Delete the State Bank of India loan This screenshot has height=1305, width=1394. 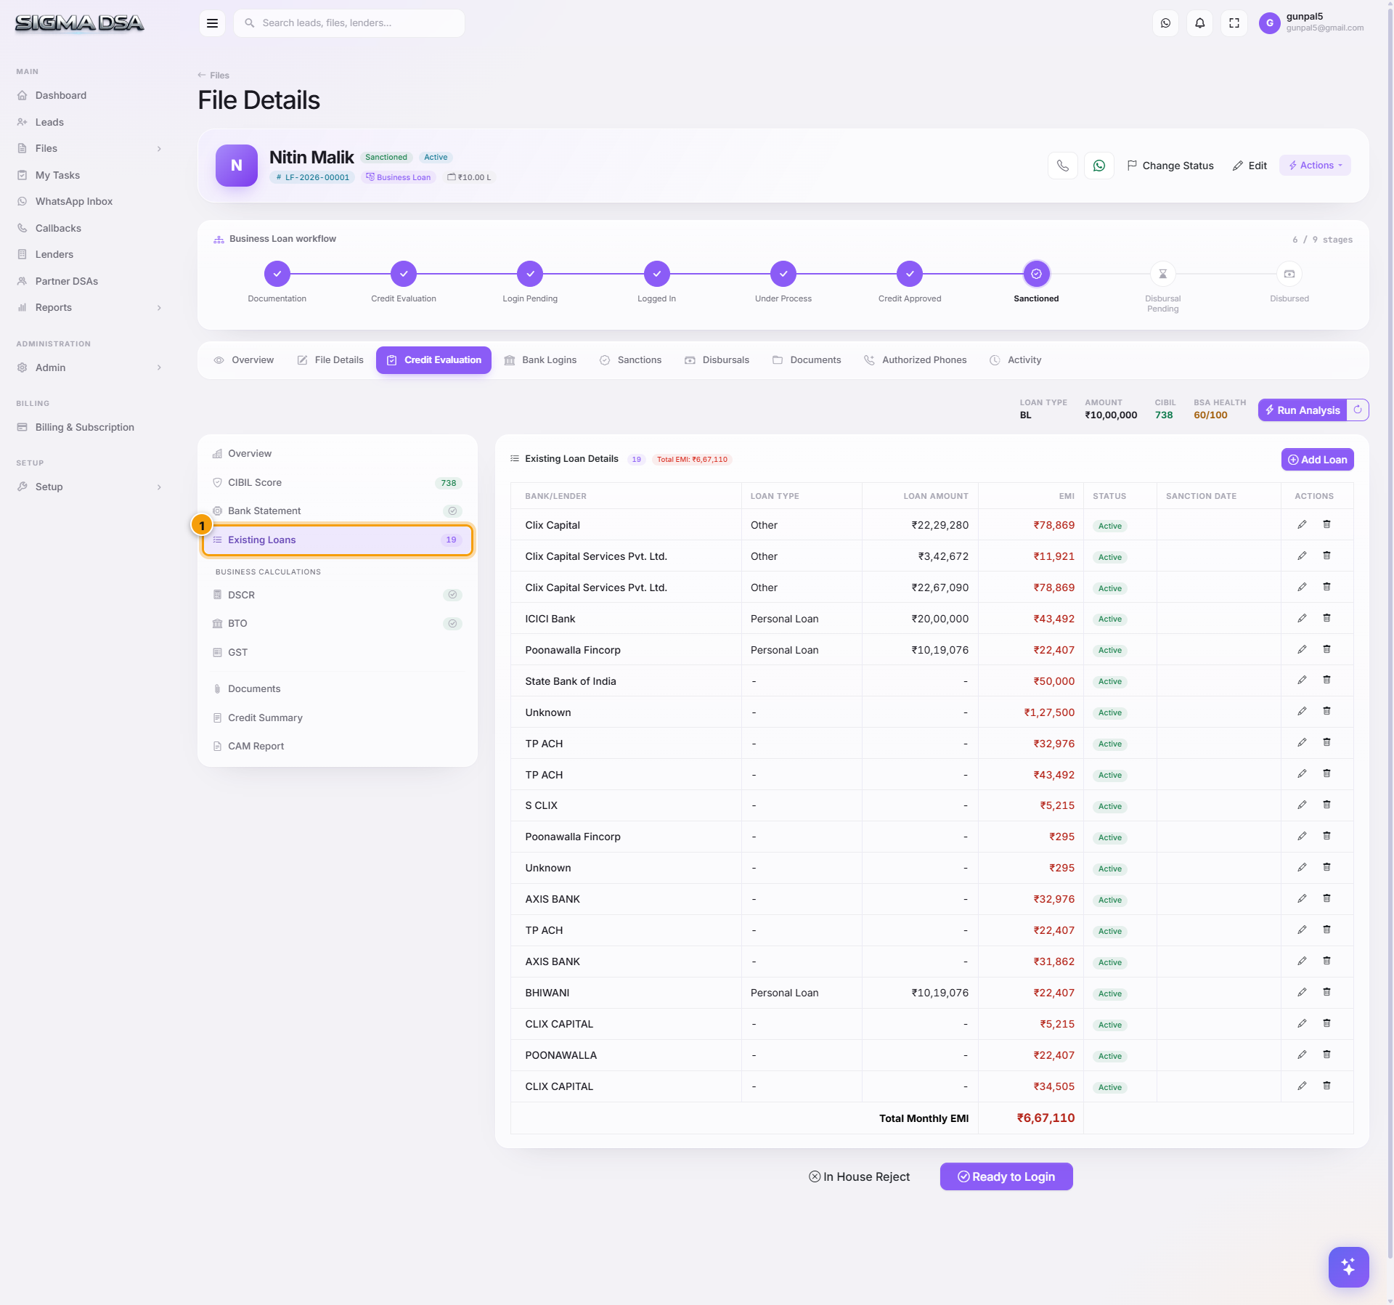[1326, 680]
